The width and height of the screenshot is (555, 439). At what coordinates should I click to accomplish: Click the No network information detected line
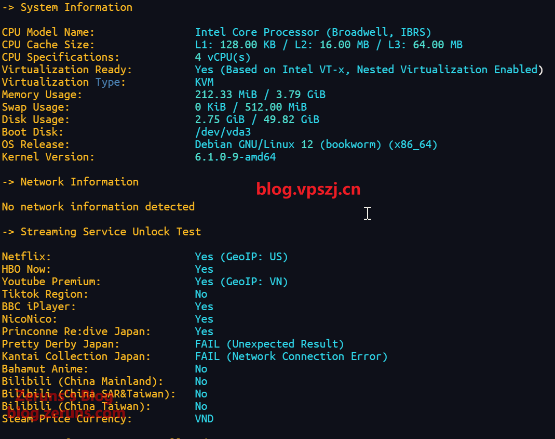(98, 207)
